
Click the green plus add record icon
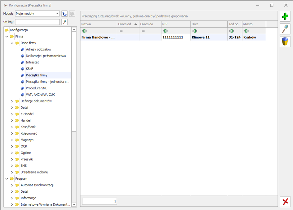(285, 16)
